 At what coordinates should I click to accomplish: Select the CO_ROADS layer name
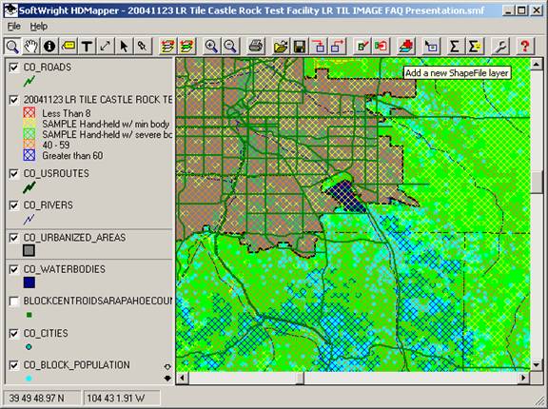coord(48,68)
